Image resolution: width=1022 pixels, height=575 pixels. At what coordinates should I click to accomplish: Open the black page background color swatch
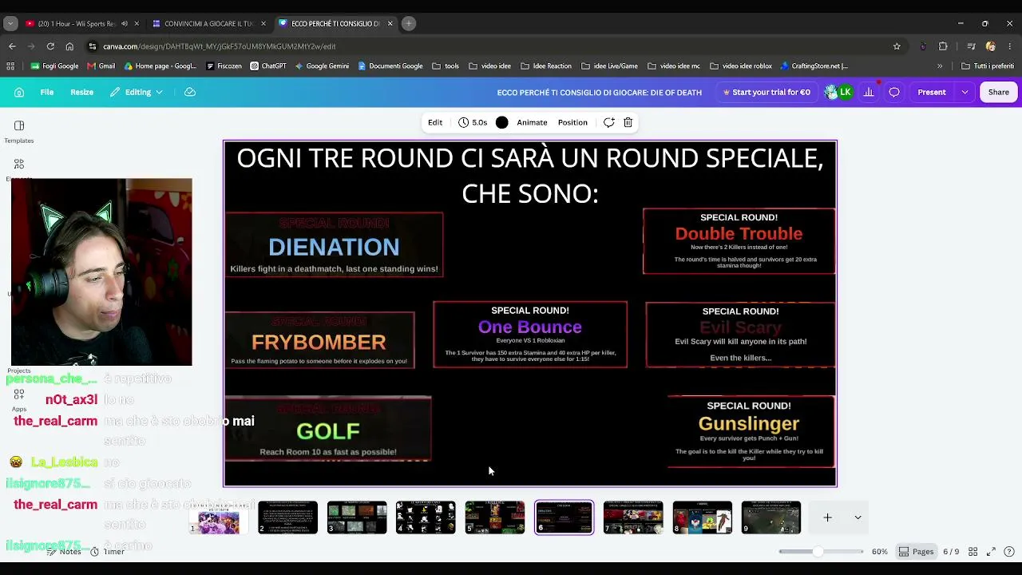pos(501,122)
